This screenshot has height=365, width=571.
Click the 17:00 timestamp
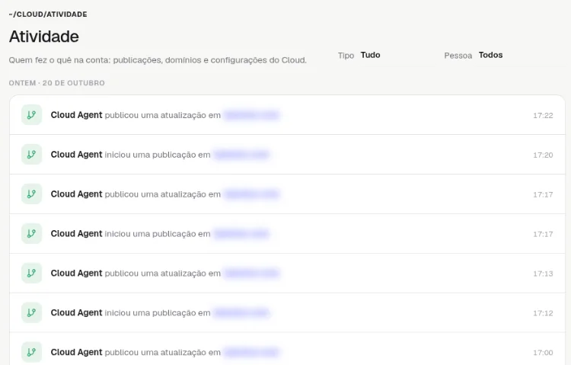(x=543, y=353)
